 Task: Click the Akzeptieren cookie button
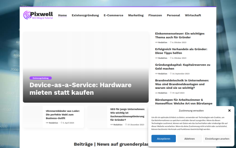pos(164,139)
